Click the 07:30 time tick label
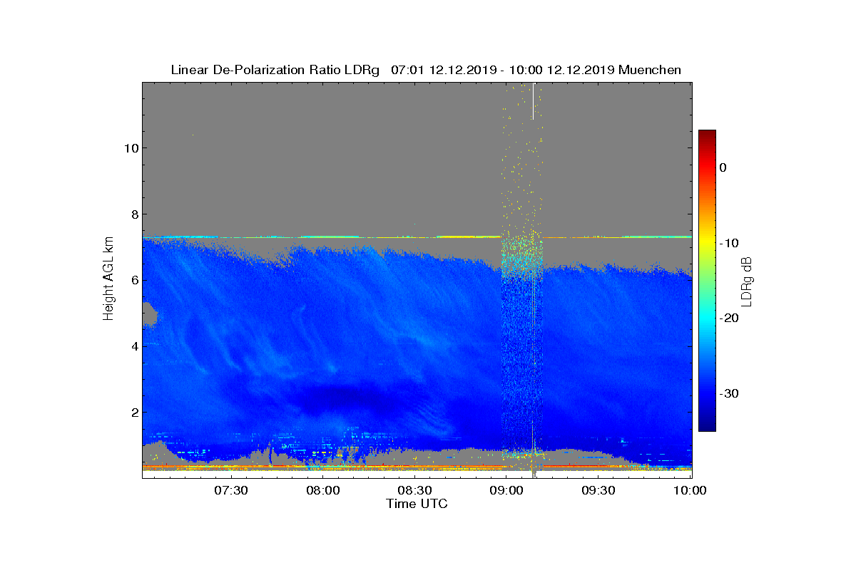This screenshot has width=856, height=570. [x=230, y=490]
